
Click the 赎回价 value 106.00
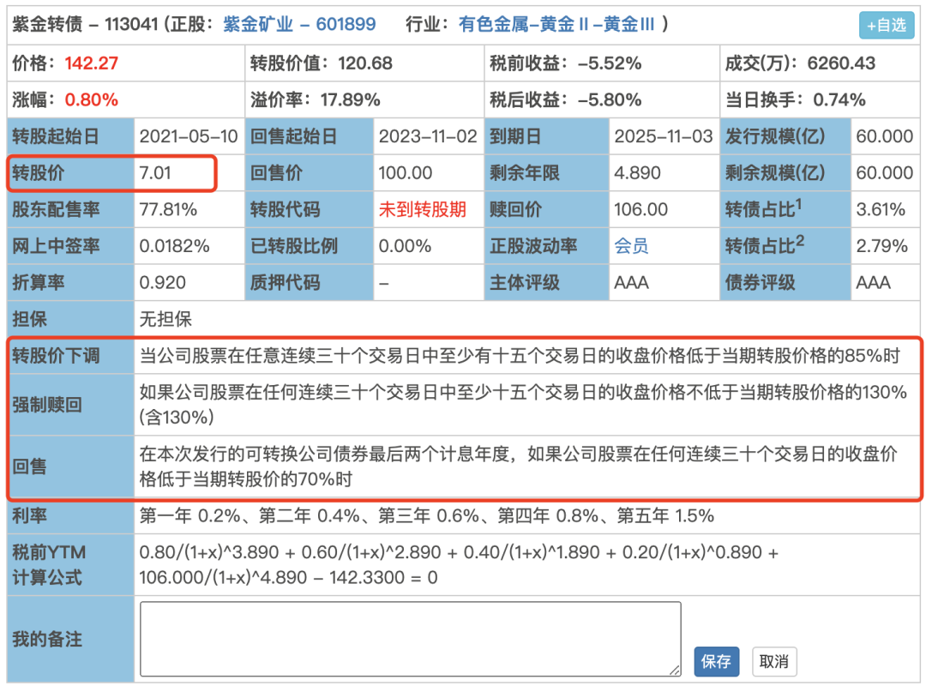pos(640,209)
